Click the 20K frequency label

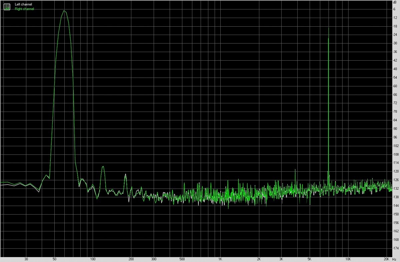click(x=386, y=259)
